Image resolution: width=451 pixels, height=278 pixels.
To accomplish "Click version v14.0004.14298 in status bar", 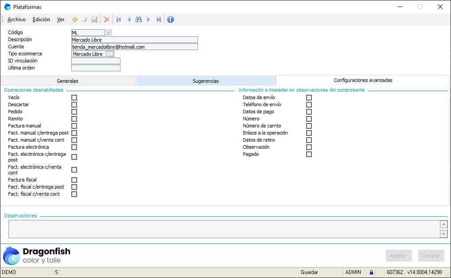I will pyautogui.click(x=424, y=272).
